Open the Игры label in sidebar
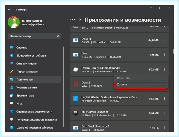Viewport: 179px width, 137px height. (20, 104)
